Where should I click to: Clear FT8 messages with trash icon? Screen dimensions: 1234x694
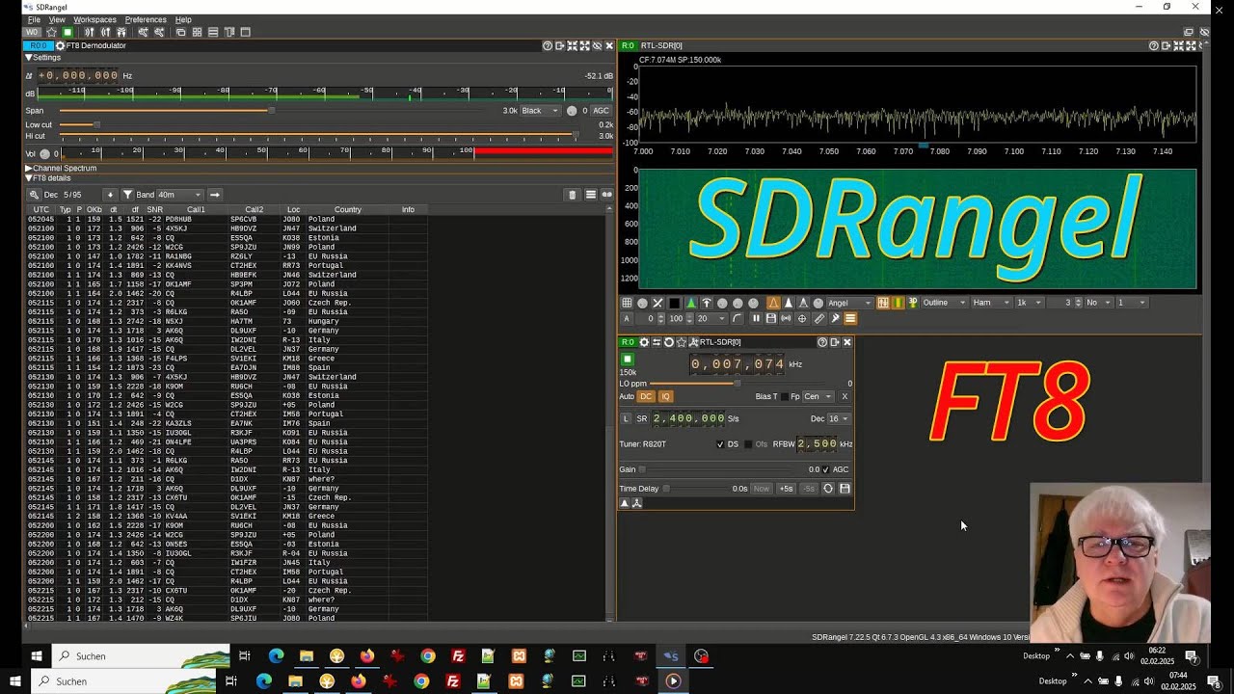coord(572,195)
